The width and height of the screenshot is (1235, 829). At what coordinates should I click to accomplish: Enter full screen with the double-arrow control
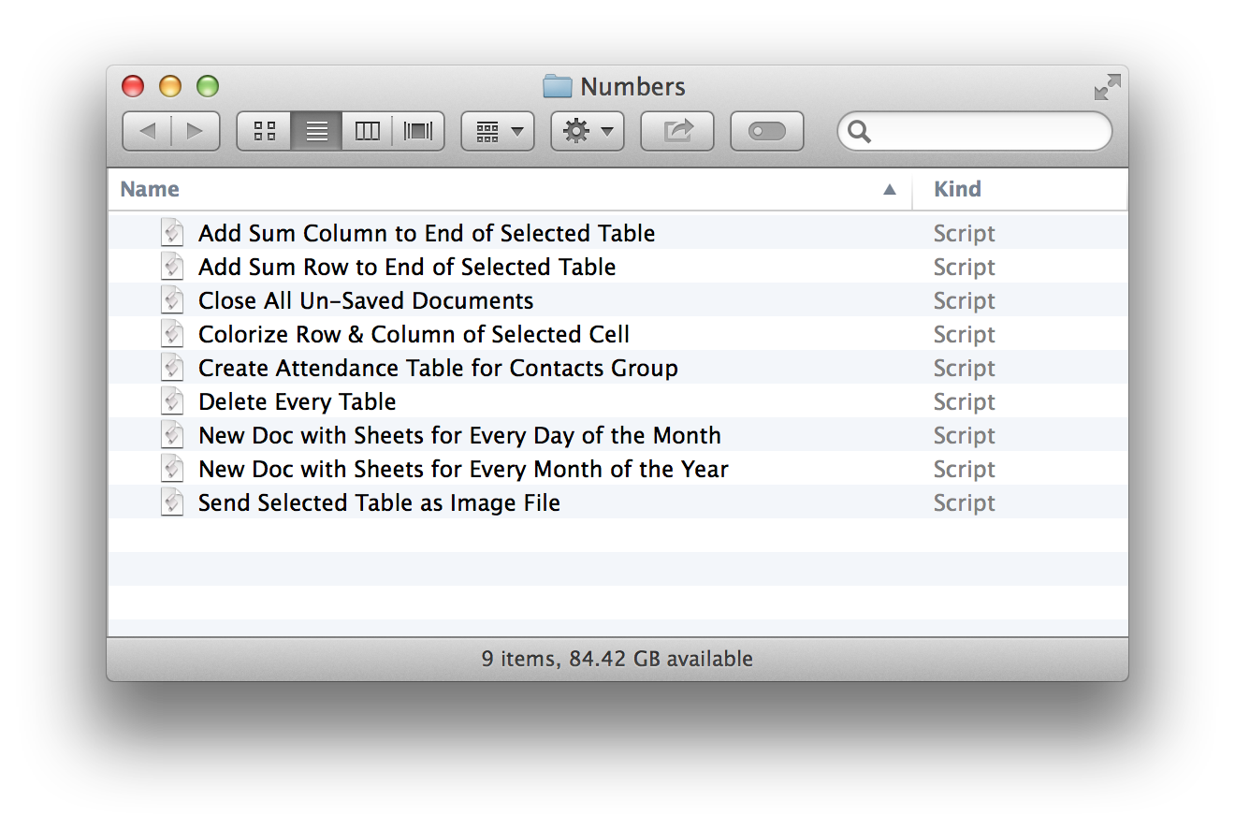click(x=1107, y=85)
